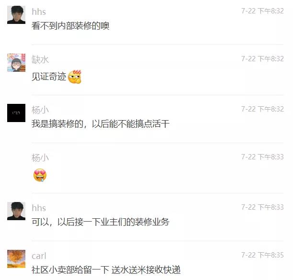The width and height of the screenshot is (293, 280).
Task: Click timestamp 7-22 下午8:33 beside the heart-eyes emoji
Action: pyautogui.click(x=262, y=157)
